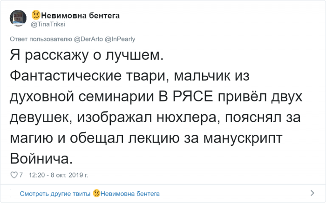
Task: Open the 12:20 - 8 окт. 2019 timestamp
Action: [58, 175]
